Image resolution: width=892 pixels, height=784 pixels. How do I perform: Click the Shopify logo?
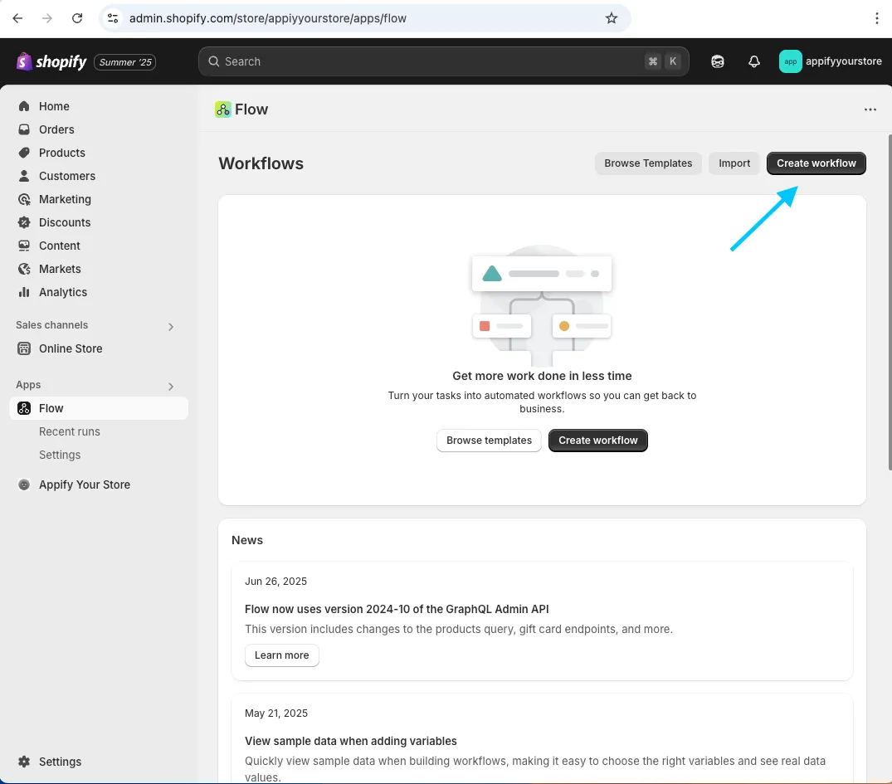tap(51, 61)
